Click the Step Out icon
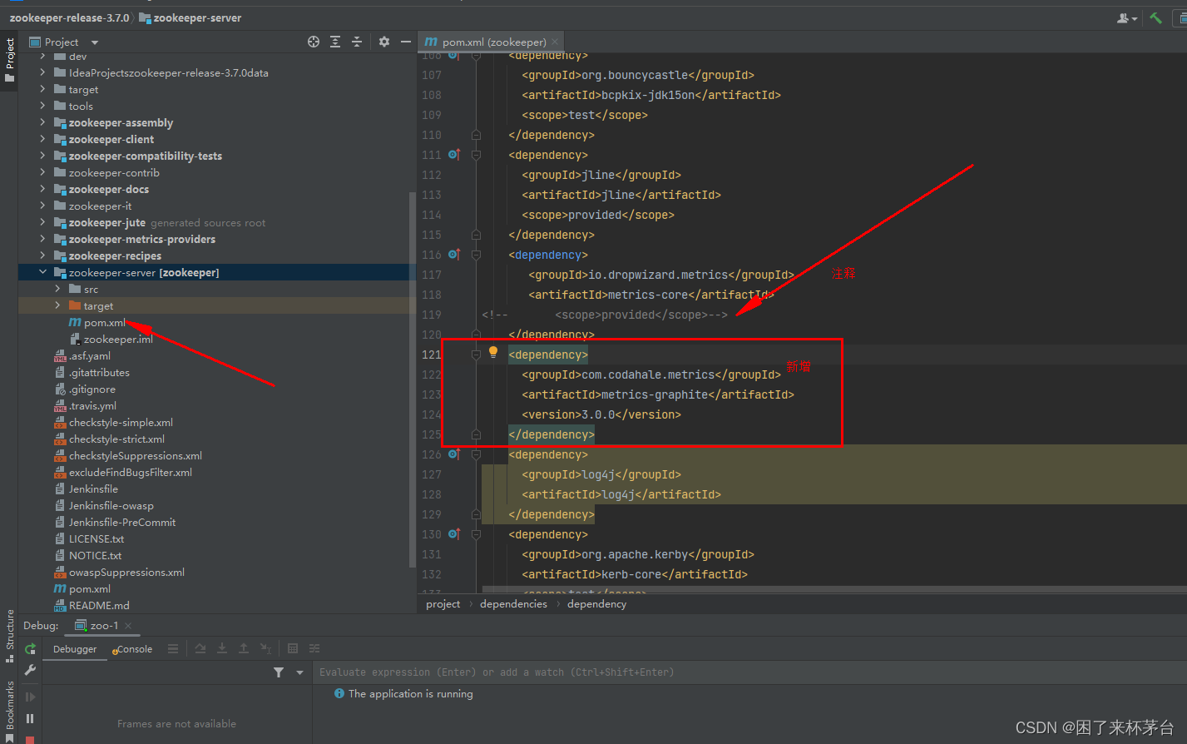Screen dimensions: 1187x744 pyautogui.click(x=244, y=648)
